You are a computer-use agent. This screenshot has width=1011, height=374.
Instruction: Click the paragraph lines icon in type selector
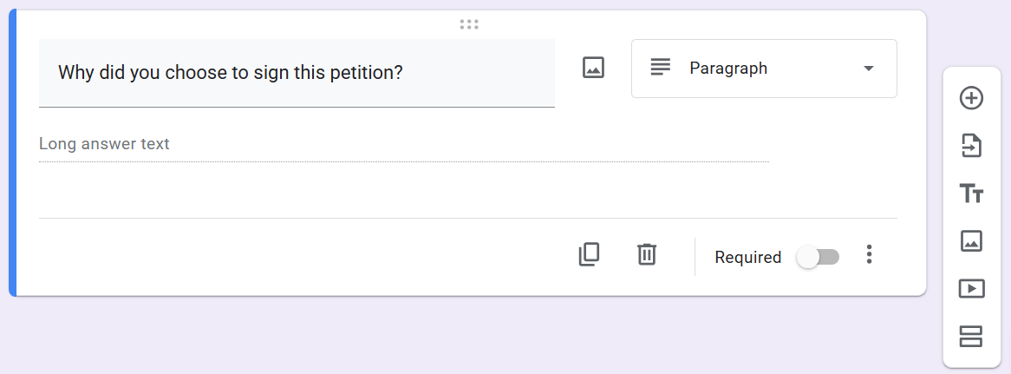click(661, 68)
